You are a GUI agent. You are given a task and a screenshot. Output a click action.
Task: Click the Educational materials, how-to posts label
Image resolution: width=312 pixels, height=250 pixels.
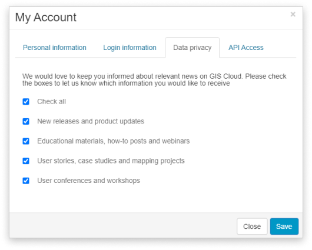pos(114,141)
